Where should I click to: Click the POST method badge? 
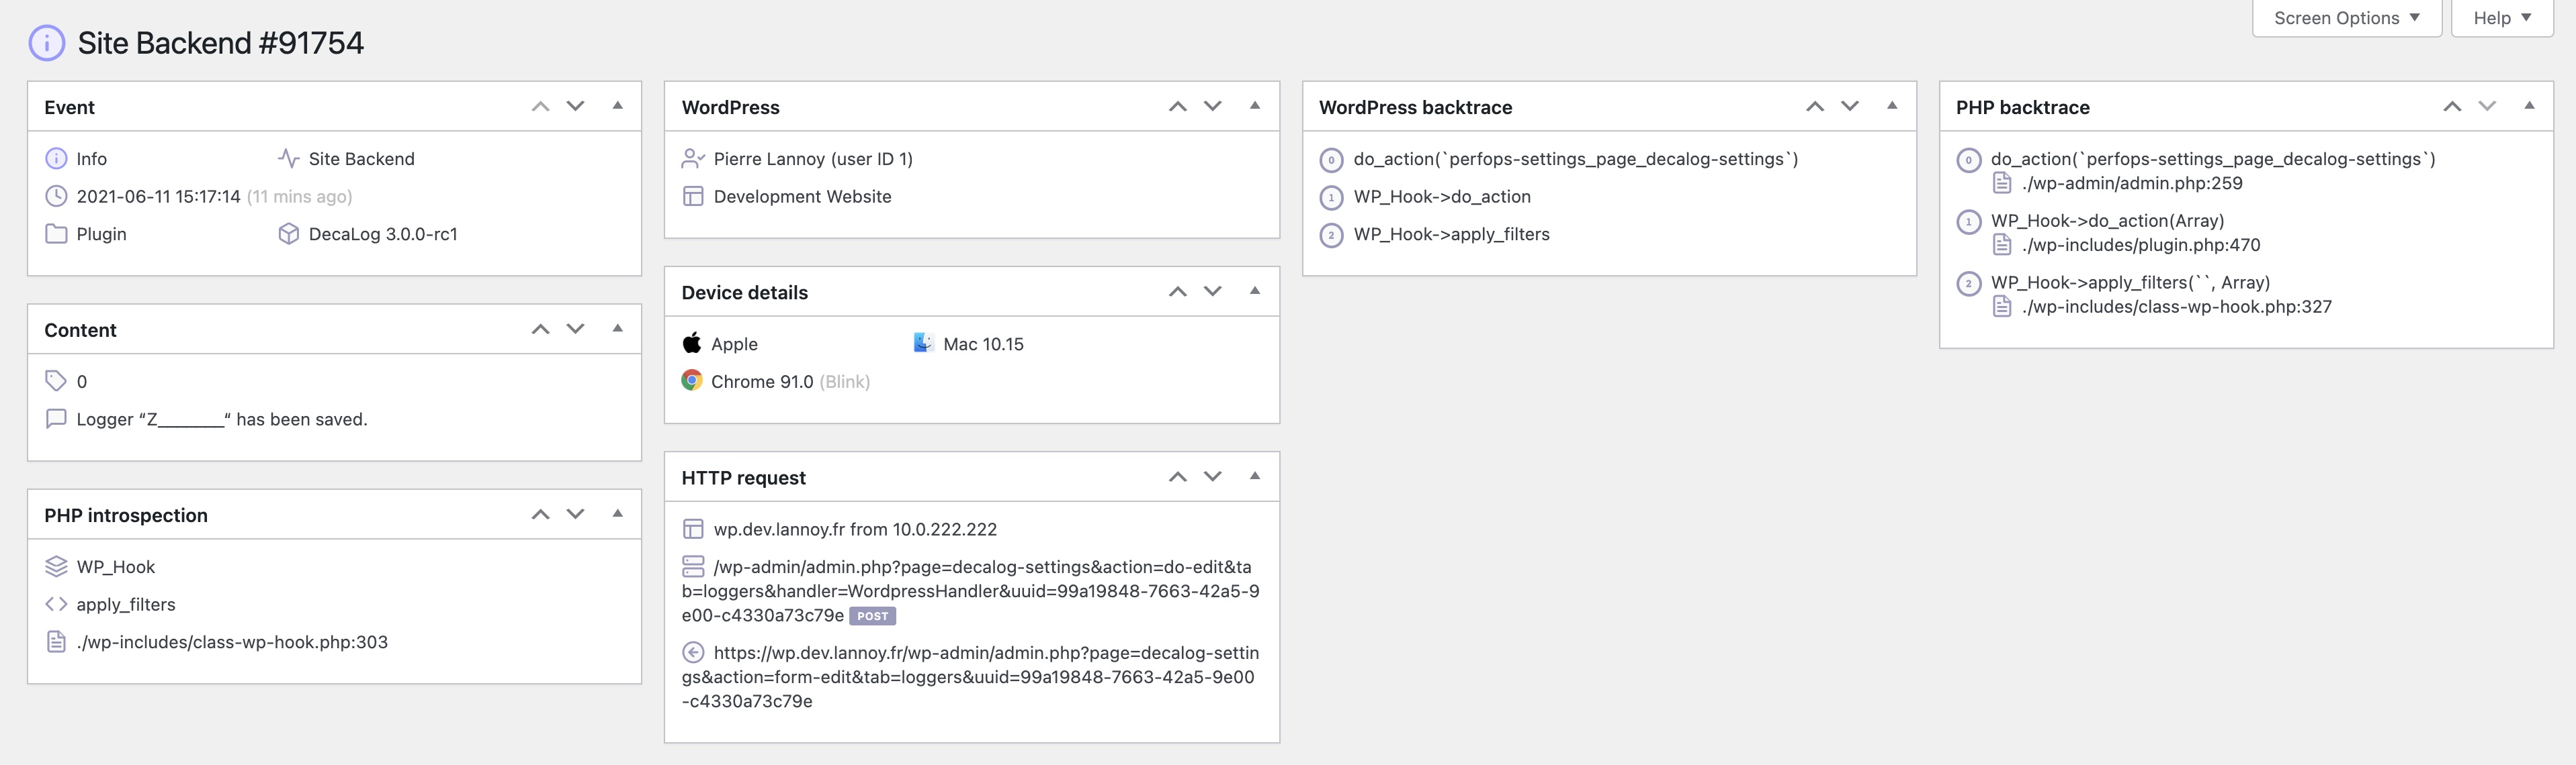pyautogui.click(x=872, y=616)
